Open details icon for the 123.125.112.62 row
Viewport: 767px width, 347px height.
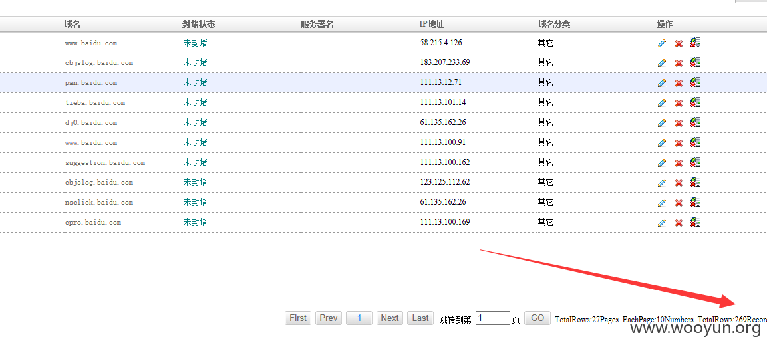pos(696,182)
